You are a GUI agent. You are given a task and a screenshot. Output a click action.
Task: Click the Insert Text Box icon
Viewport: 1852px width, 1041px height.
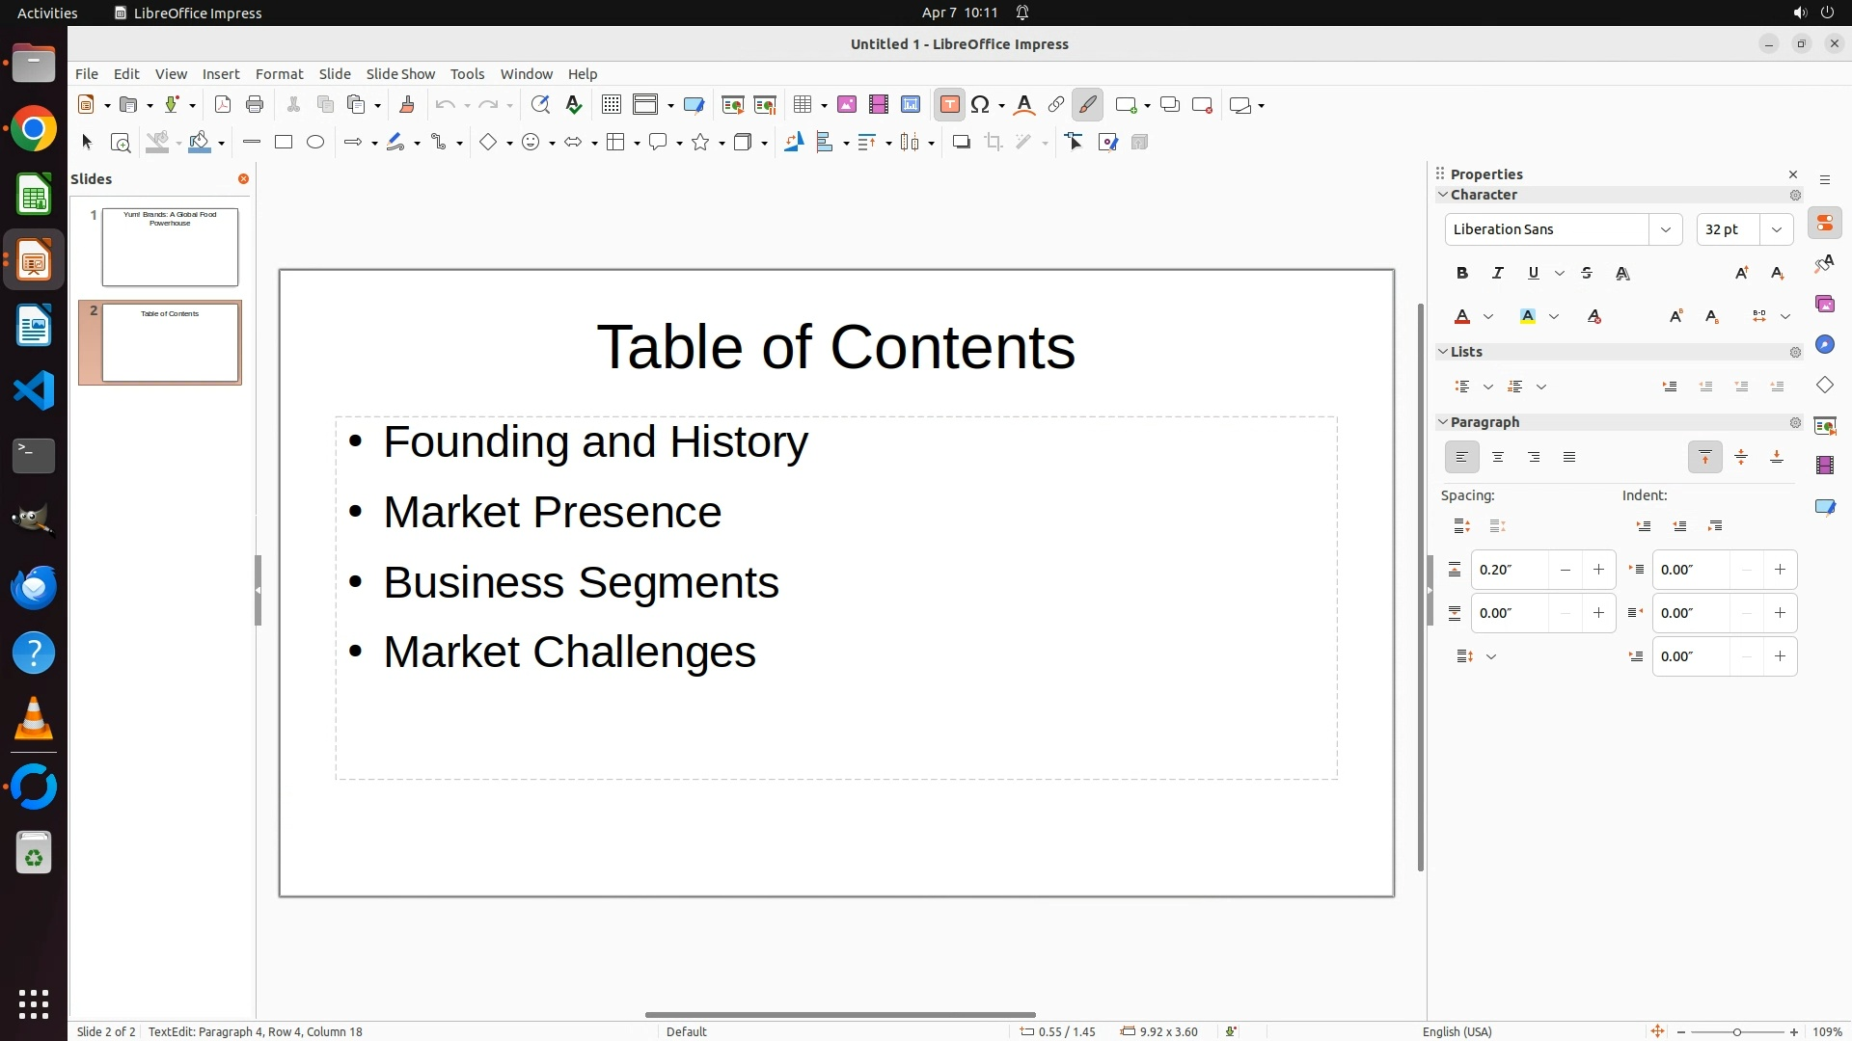(949, 105)
